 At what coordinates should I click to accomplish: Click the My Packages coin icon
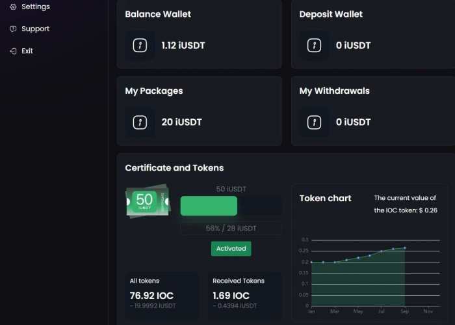140,122
